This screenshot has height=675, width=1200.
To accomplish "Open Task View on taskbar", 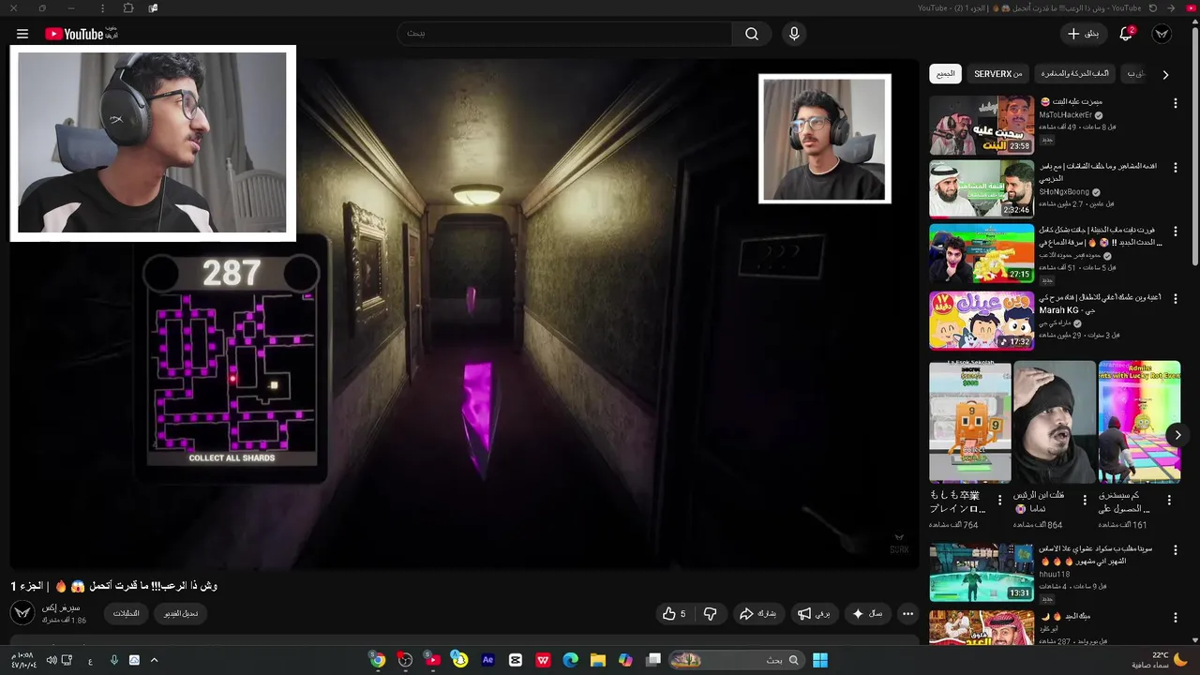I will (653, 660).
